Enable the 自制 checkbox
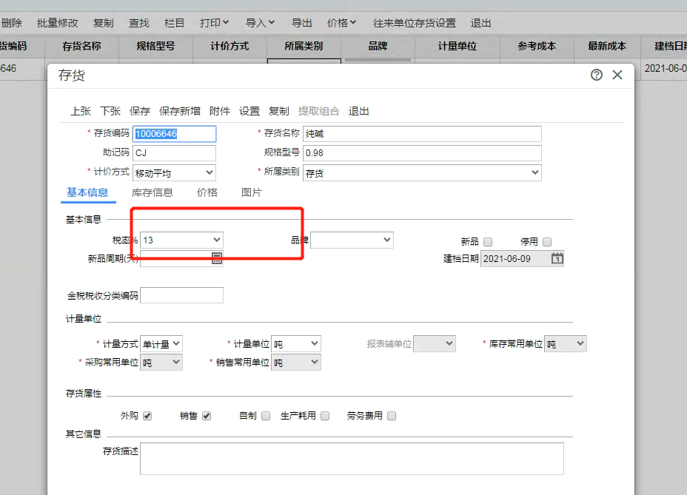 tap(266, 416)
